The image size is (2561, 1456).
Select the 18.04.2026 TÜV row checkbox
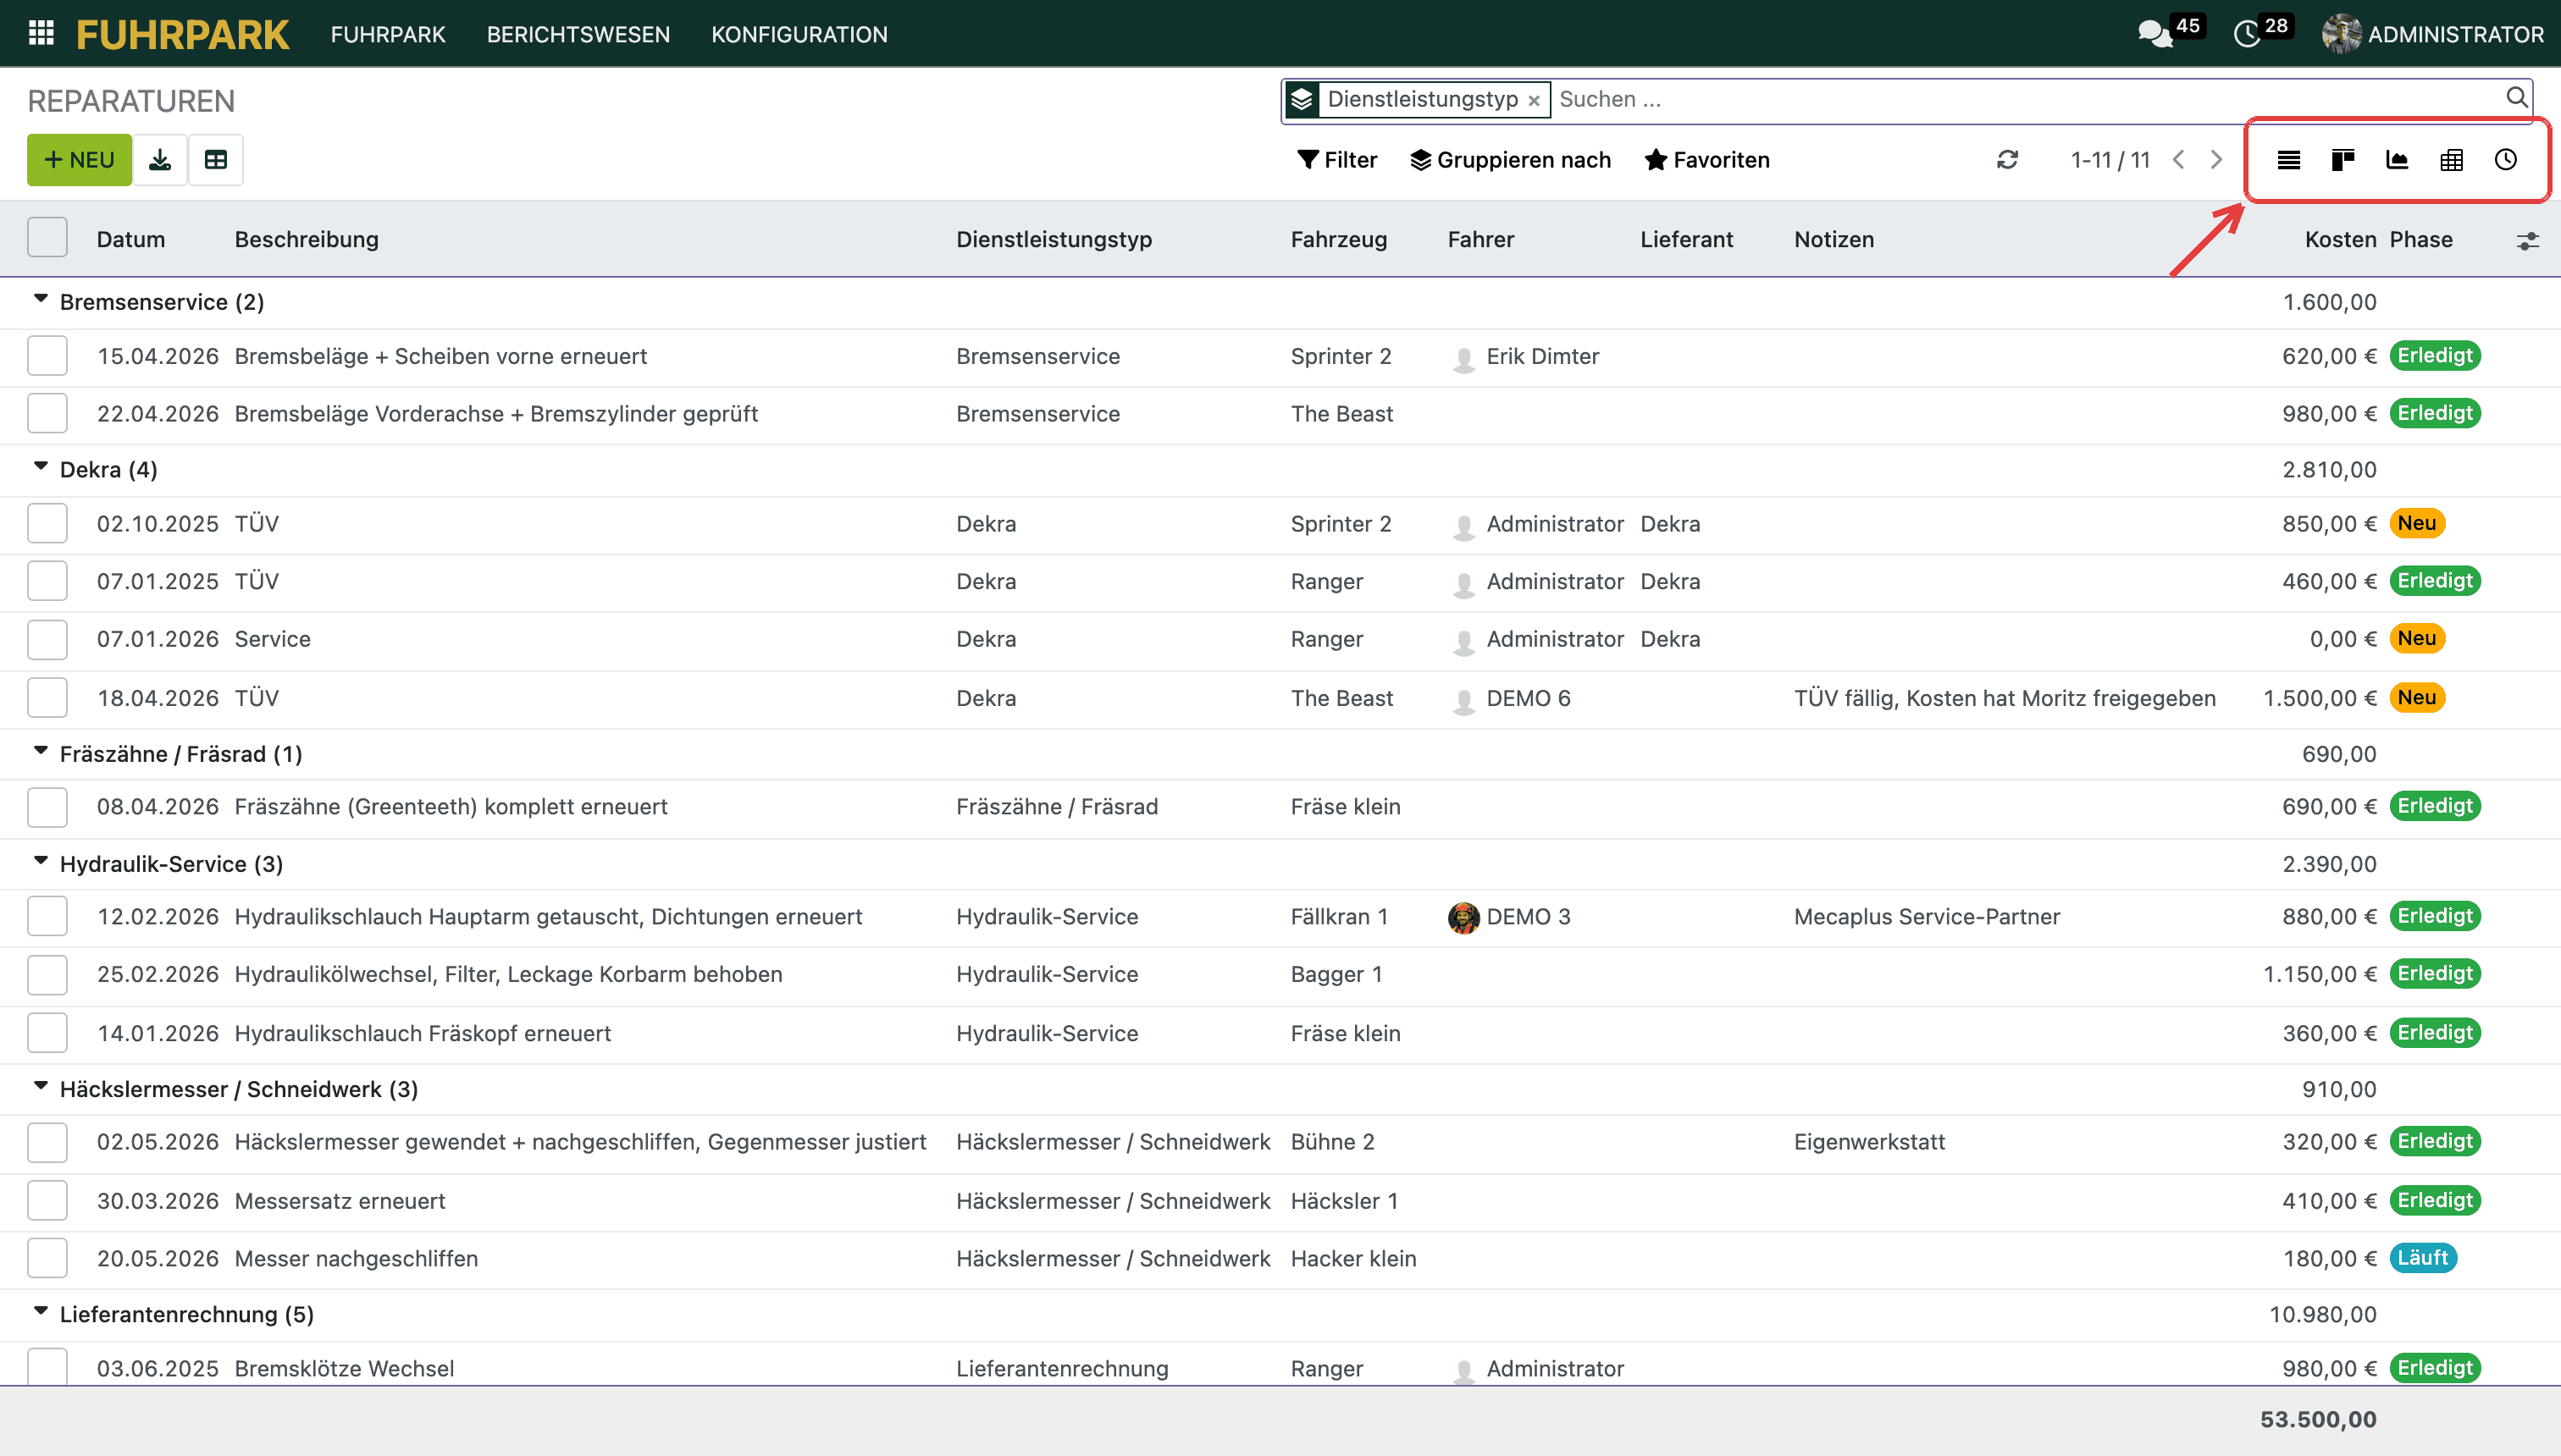click(47, 698)
